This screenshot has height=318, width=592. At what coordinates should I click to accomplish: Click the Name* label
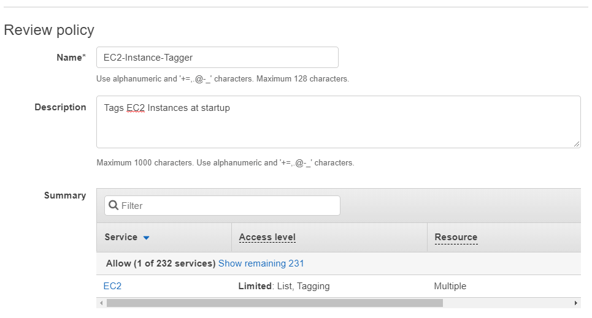pos(71,58)
